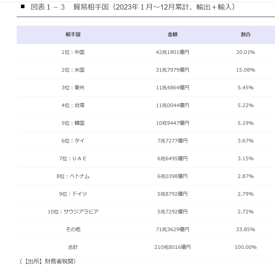Click the 金額 column header
The width and height of the screenshot is (275, 274).
click(x=172, y=34)
